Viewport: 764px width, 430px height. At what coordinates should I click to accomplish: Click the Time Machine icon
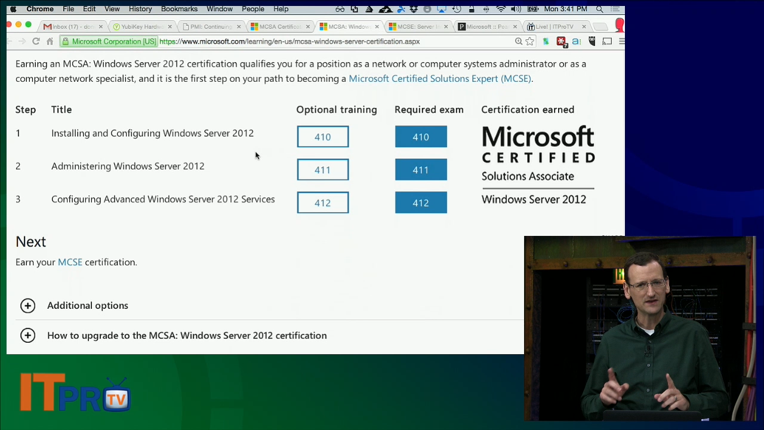tap(457, 9)
